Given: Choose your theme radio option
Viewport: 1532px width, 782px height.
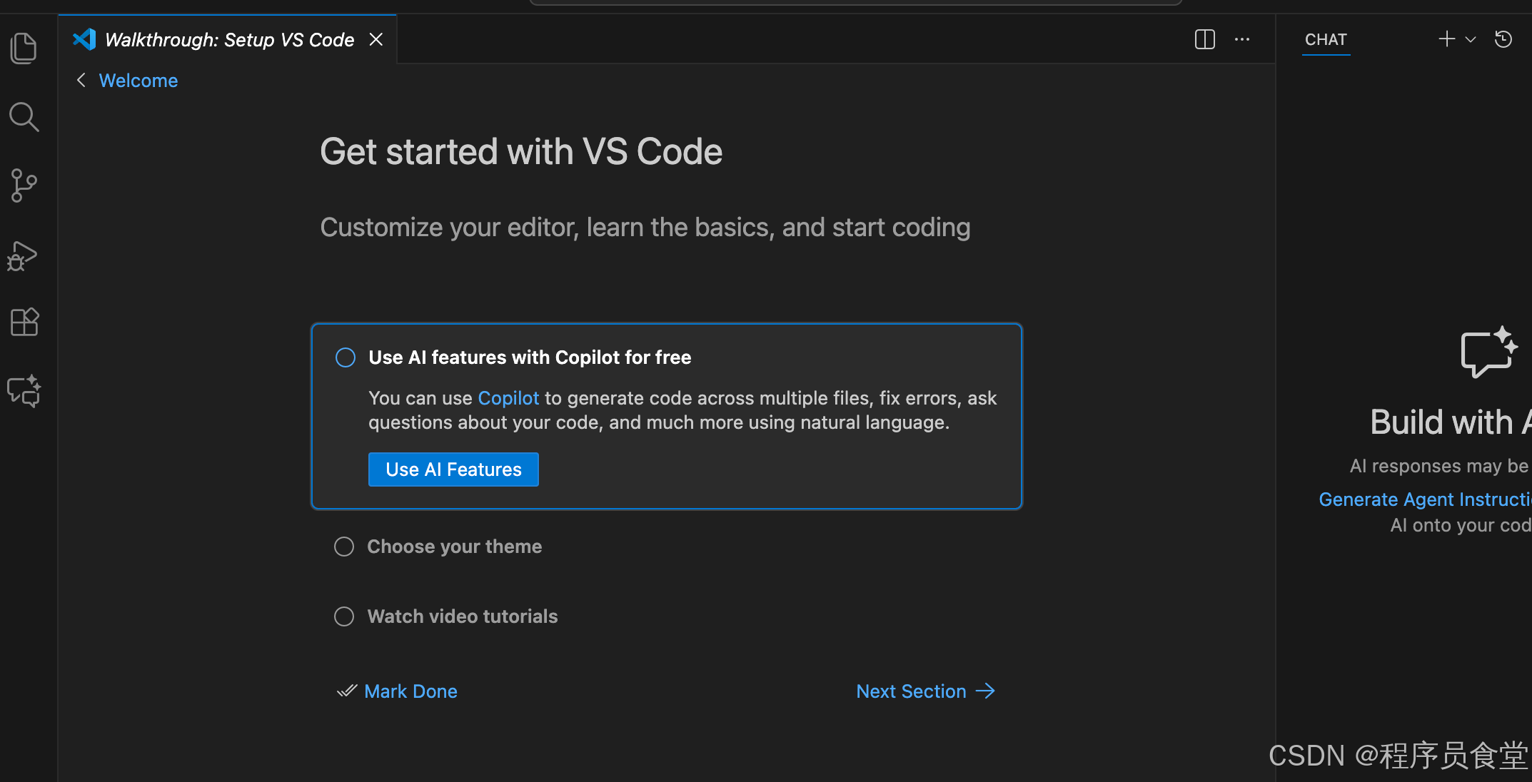Looking at the screenshot, I should (x=343, y=546).
